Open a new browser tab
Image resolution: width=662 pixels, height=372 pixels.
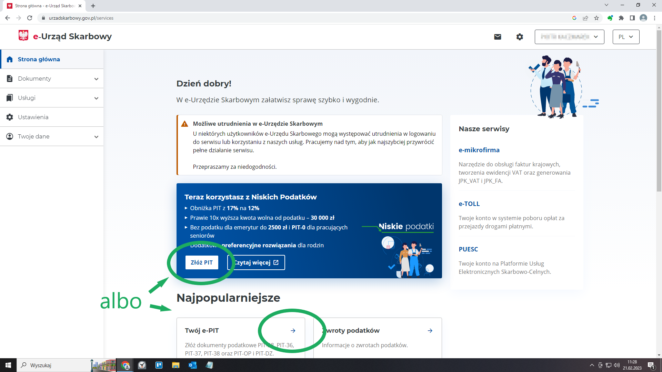(x=93, y=6)
